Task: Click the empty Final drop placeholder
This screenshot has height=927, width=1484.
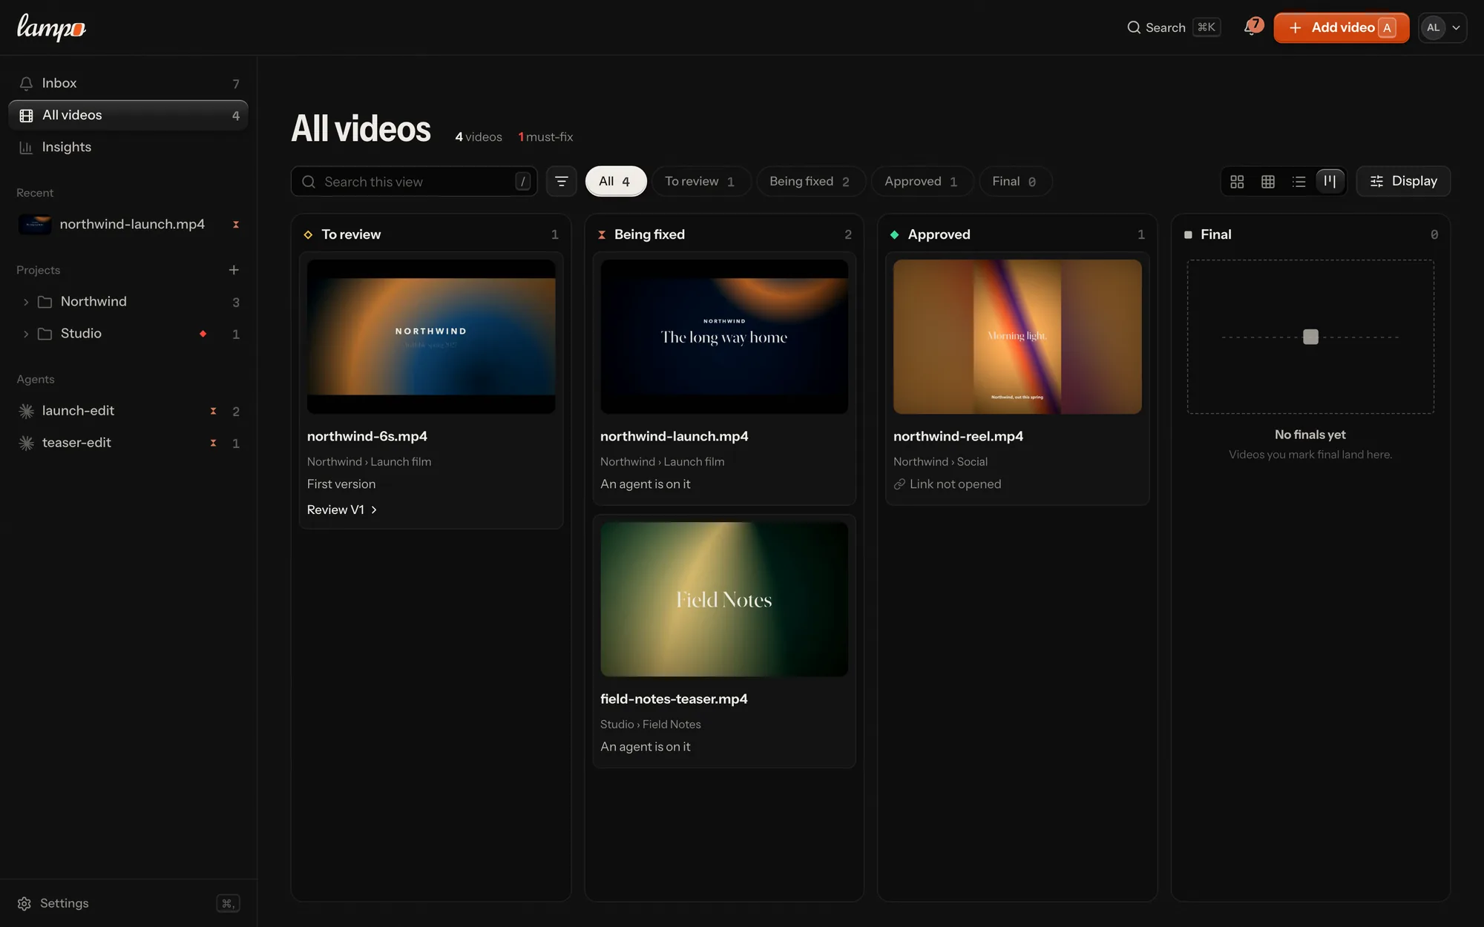Action: pos(1310,337)
